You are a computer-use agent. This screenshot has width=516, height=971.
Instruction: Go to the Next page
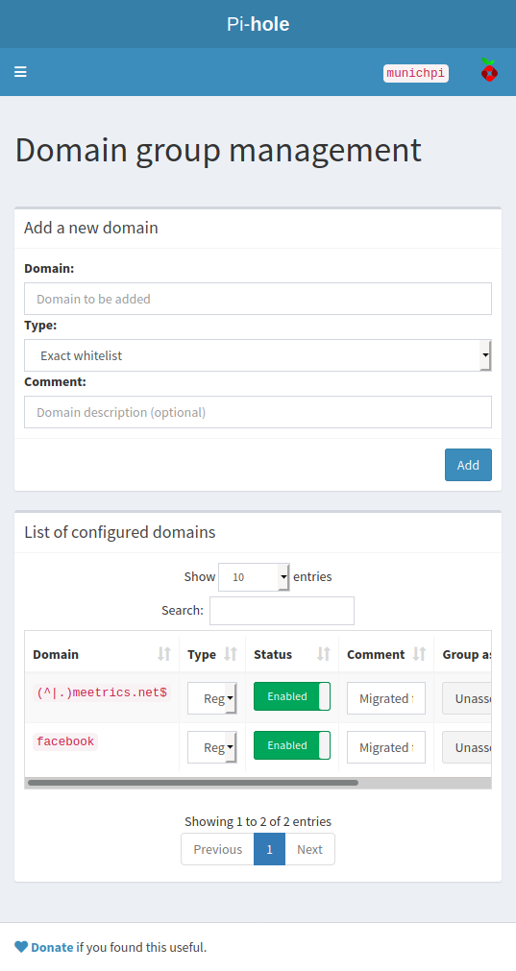tap(309, 849)
